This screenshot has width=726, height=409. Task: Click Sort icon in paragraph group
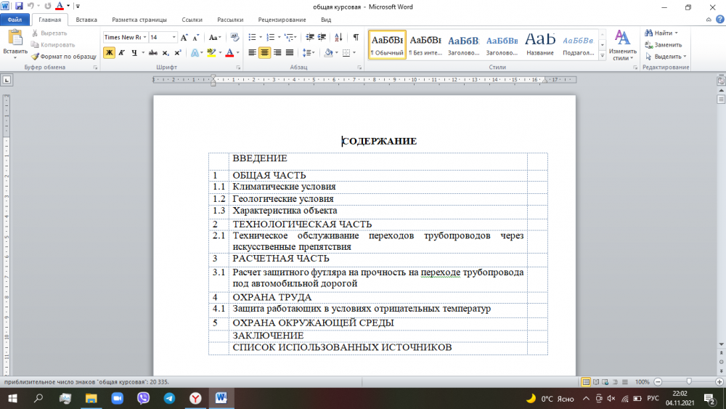pos(338,37)
